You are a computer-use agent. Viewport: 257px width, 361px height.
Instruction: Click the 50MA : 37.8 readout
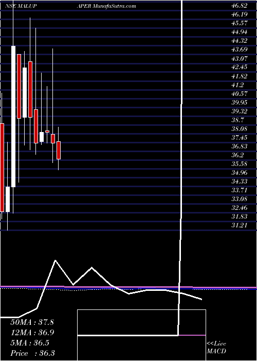pyautogui.click(x=32, y=322)
